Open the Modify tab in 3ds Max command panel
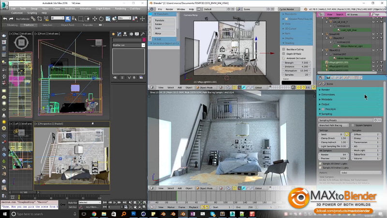This screenshot has height=218, width=387. 119,34
